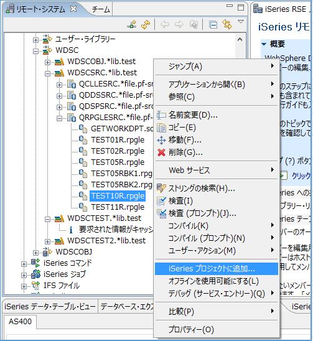Select 削除(G) in context menu
313x341 pixels.
[217, 152]
